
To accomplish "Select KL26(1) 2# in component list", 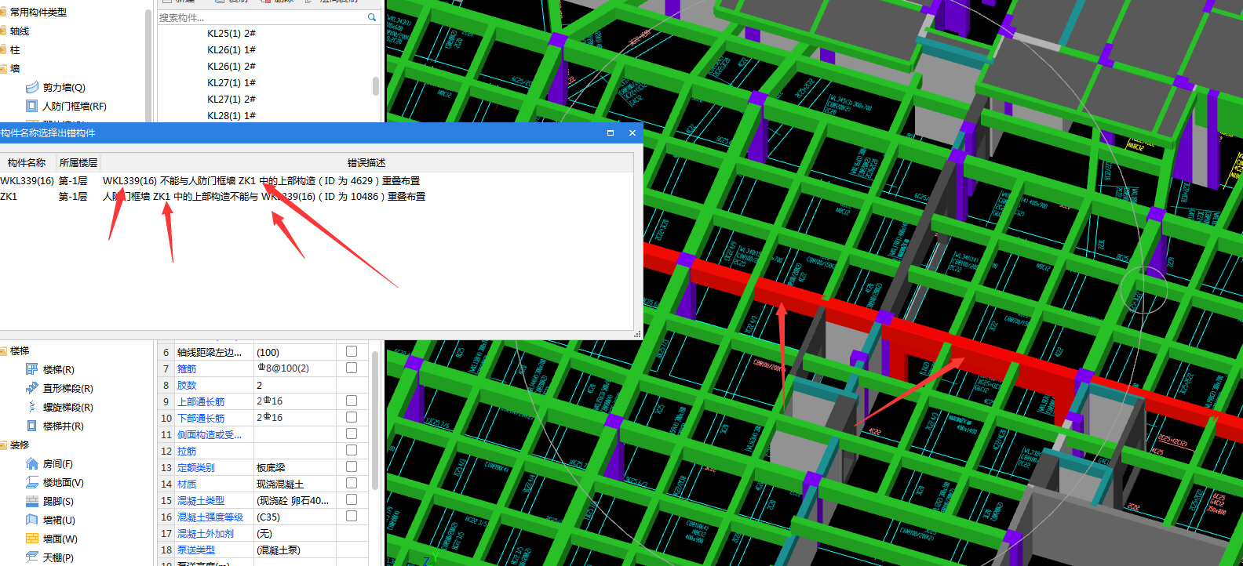I will click(231, 66).
